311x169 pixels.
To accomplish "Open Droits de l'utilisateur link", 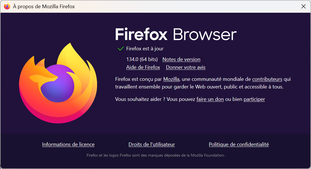I will (x=152, y=144).
